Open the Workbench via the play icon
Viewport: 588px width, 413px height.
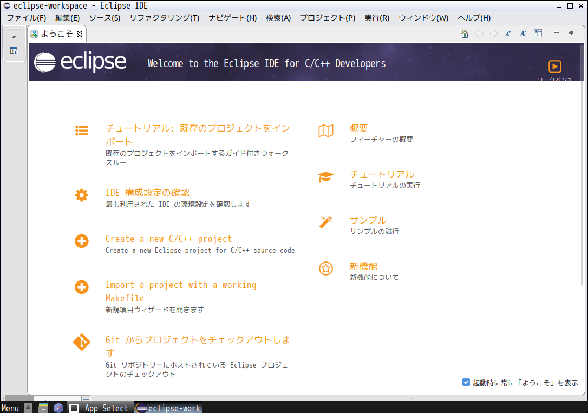pos(554,67)
